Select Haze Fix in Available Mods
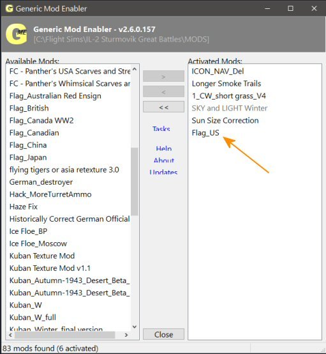Viewport: 326px width, 354px height. (x=24, y=206)
